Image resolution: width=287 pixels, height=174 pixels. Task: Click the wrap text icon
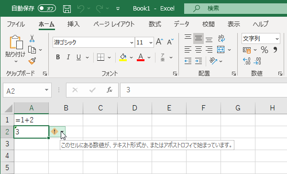tap(221, 38)
